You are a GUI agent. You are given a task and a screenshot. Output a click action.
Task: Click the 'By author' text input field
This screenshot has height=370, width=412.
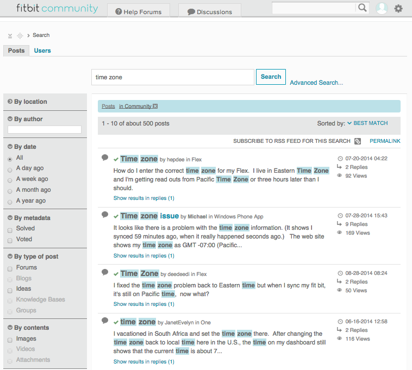[45, 130]
